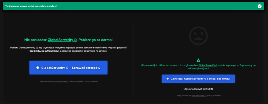Open GlobalServerify link in green heading

tap(62, 40)
